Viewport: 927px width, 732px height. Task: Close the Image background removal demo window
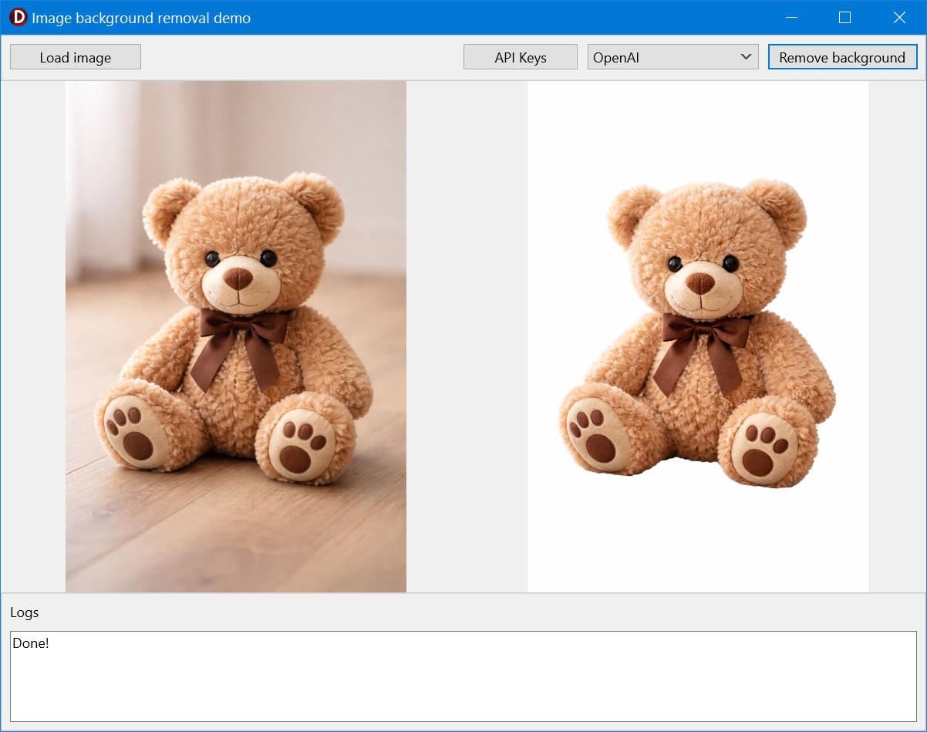point(899,17)
